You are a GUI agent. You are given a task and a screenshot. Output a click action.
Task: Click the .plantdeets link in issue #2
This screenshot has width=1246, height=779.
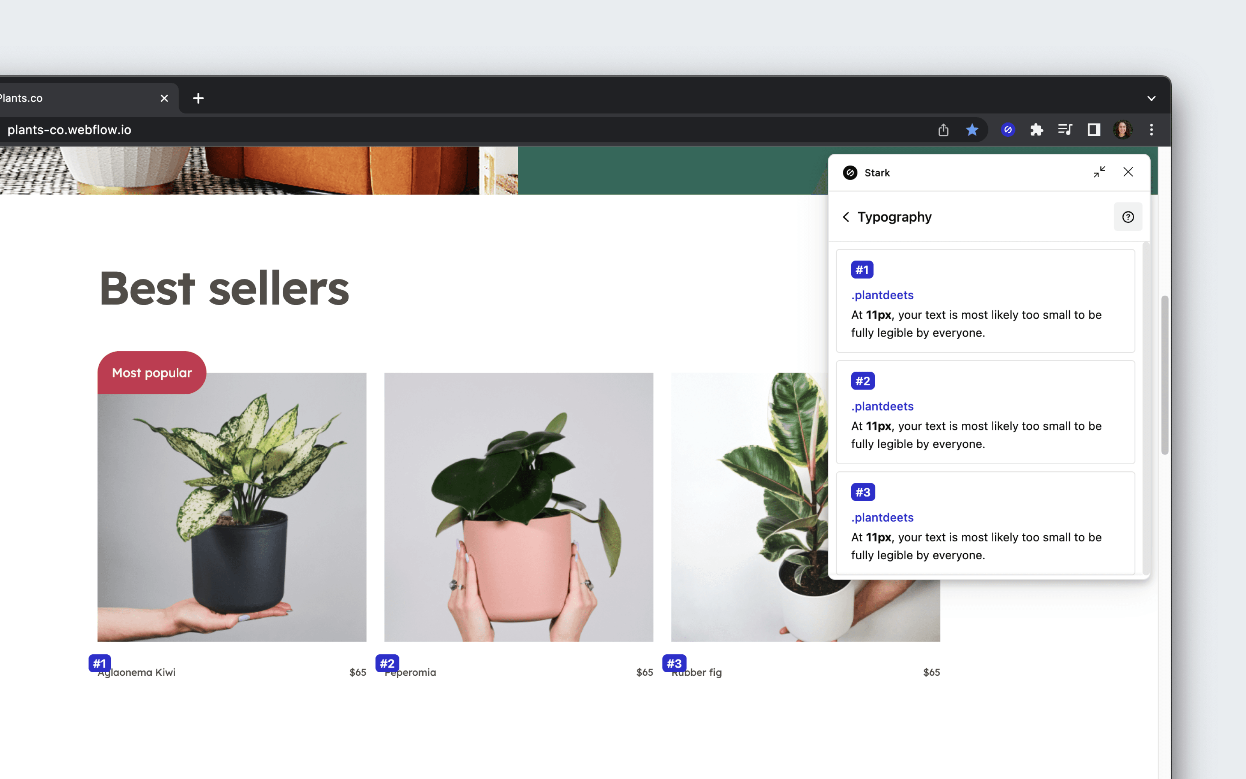pos(883,405)
